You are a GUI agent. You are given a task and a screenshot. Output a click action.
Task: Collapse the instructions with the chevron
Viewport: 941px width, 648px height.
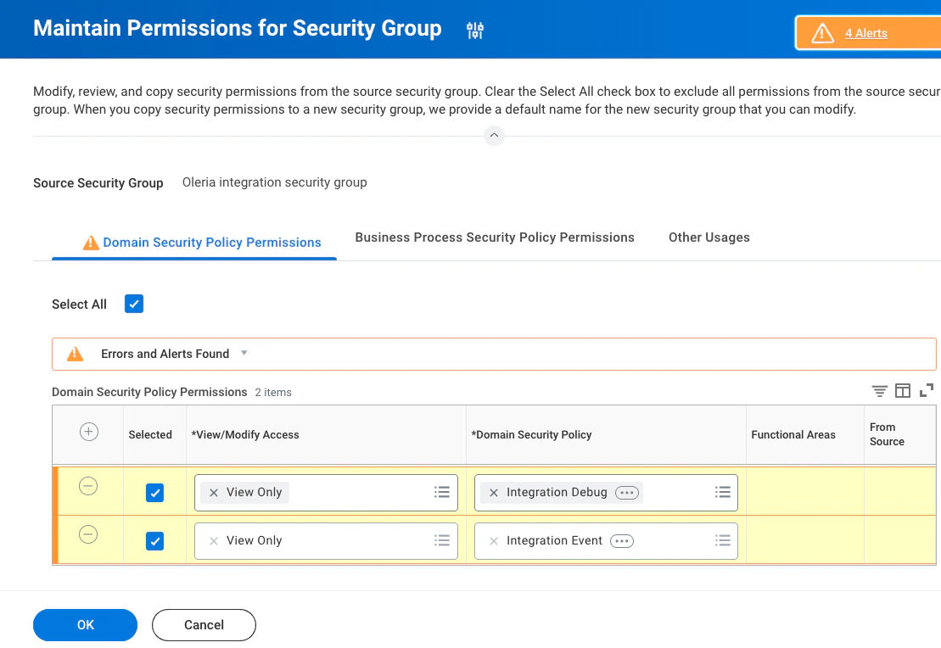494,136
